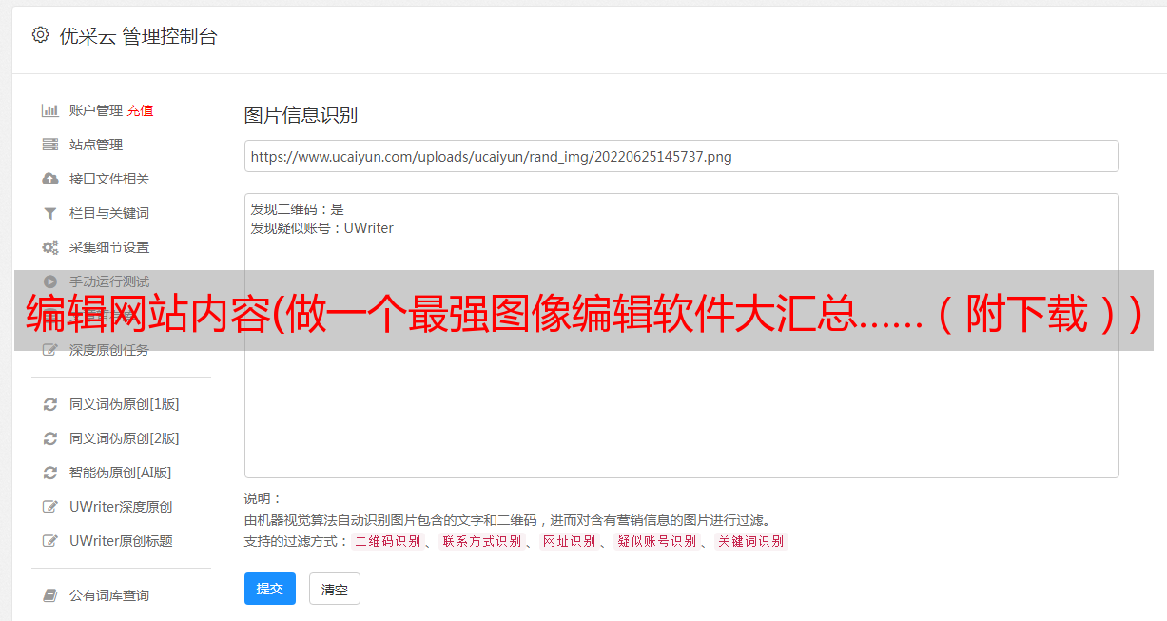The height and width of the screenshot is (621, 1167).
Task: Click the 二维码识别 filter tag
Action: pos(388,541)
